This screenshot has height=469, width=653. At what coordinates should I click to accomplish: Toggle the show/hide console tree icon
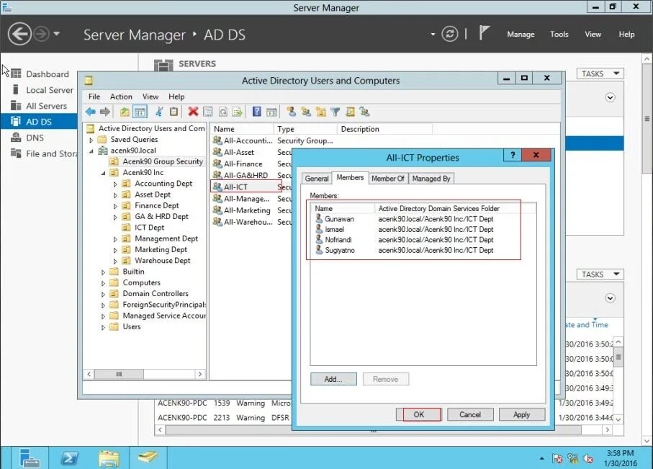click(x=140, y=112)
